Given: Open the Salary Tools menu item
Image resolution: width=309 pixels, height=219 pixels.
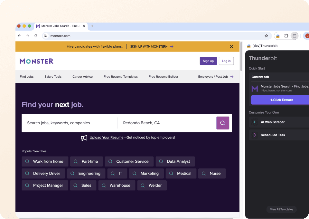Looking at the screenshot, I should coord(53,77).
